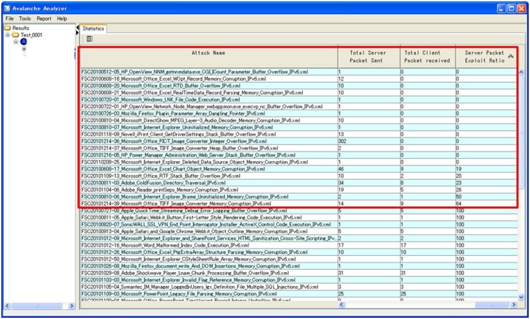Select DirectShow_MPEG_Layer-3_Audio_Decoder row
530x319 pixels.
pyautogui.click(x=299, y=121)
